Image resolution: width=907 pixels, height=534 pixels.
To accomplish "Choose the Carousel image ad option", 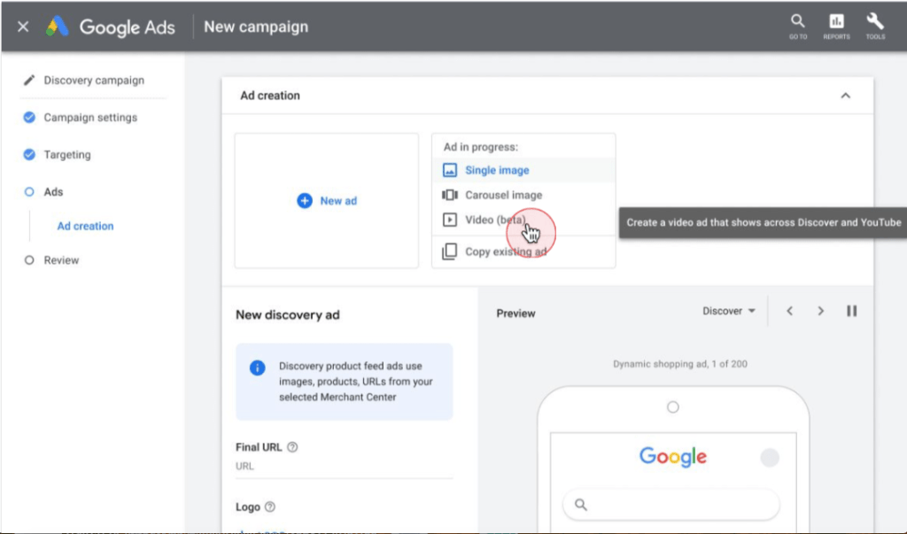I will pos(503,195).
